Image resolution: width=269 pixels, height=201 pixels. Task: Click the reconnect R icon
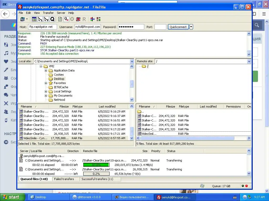click(x=84, y=19)
